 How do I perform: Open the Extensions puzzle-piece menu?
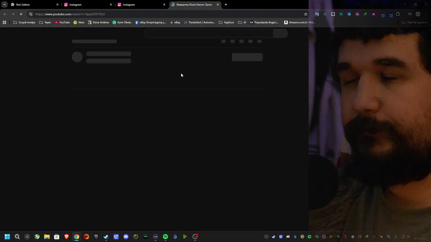[x=398, y=14]
